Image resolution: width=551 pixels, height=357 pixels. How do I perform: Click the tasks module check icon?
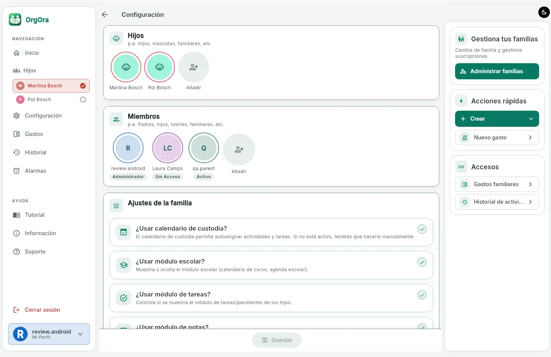(124, 298)
